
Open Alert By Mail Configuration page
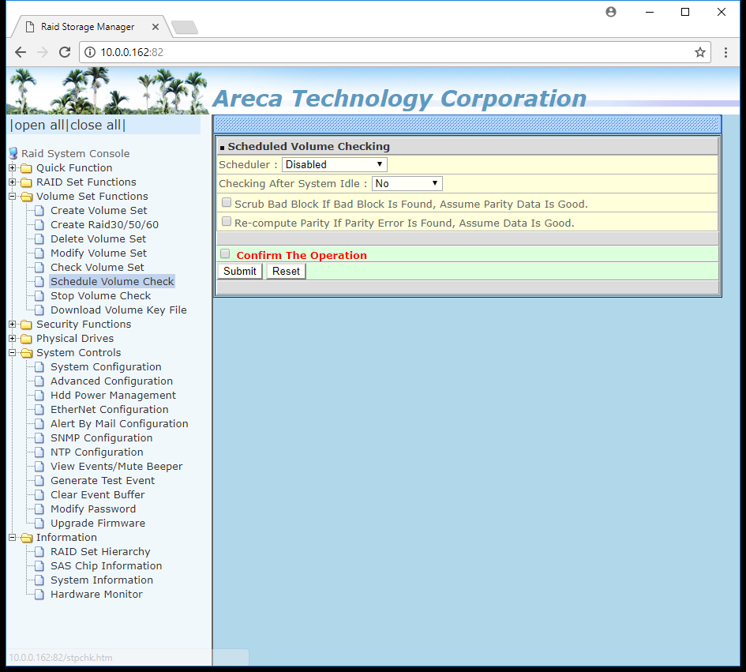[x=119, y=424]
